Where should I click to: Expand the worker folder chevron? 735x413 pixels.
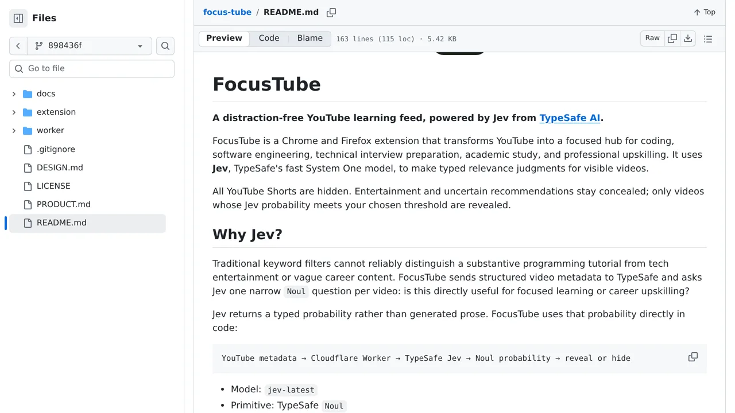pos(14,130)
